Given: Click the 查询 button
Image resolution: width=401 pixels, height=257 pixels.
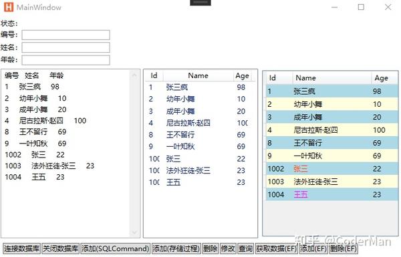Looking at the screenshot, I should [x=245, y=248].
